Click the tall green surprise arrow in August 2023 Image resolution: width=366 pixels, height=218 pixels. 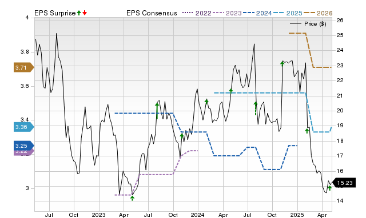click(x=157, y=111)
